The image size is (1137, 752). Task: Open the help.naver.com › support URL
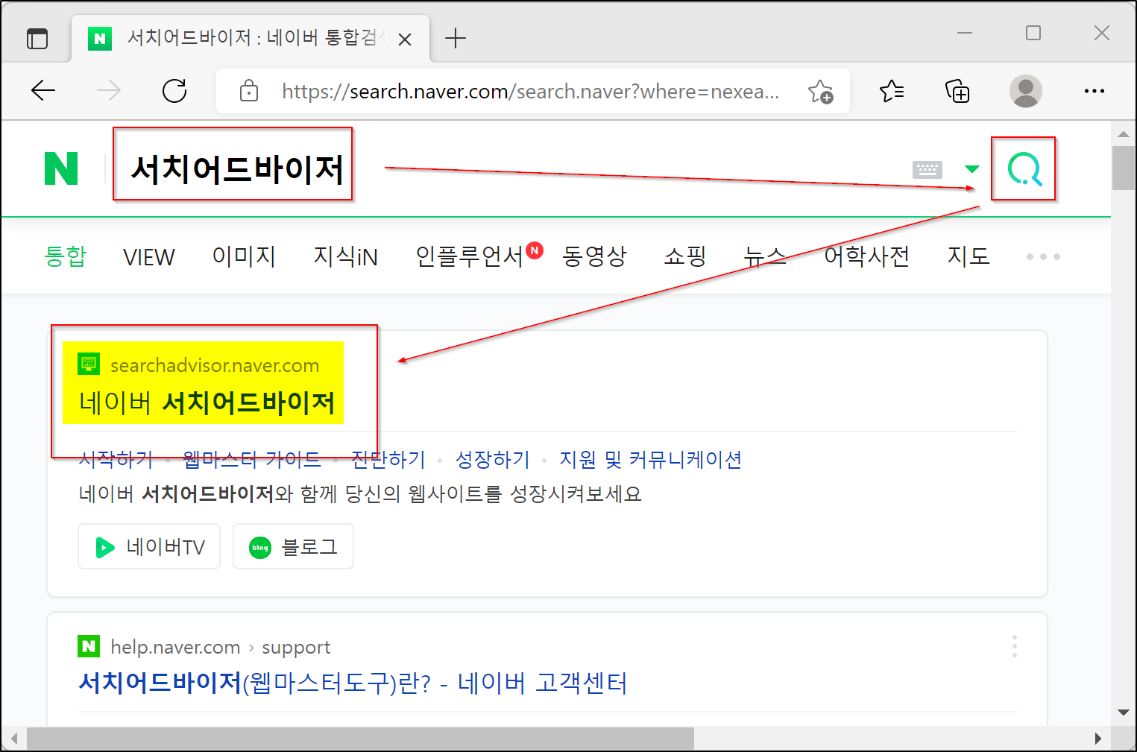[x=221, y=647]
